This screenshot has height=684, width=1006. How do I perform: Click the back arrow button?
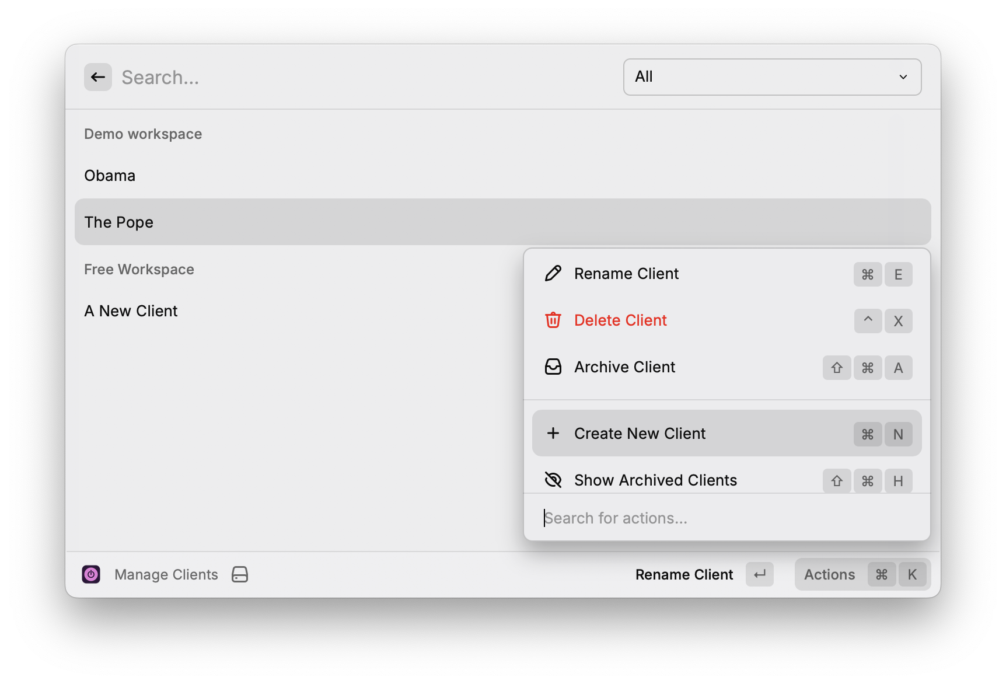click(x=98, y=77)
